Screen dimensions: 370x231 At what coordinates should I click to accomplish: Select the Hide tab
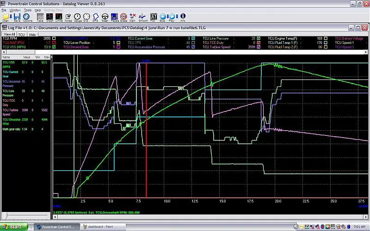pyautogui.click(x=32, y=34)
